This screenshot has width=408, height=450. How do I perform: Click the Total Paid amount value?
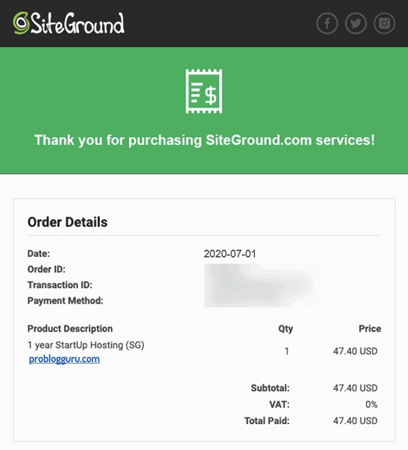[355, 421]
